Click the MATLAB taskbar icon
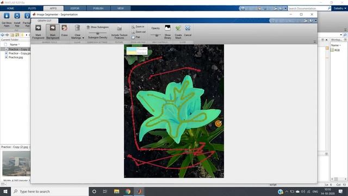Image resolution: width=348 pixels, height=196 pixels. coord(139,191)
